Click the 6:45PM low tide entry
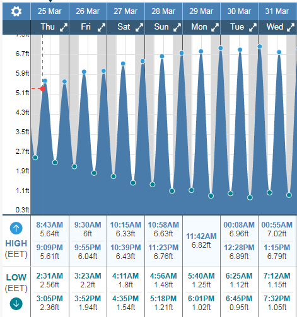The height and width of the screenshot is (317, 297). (239, 303)
